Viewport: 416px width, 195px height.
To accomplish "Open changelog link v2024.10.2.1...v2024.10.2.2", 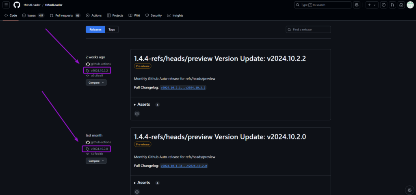I will 183,87.
